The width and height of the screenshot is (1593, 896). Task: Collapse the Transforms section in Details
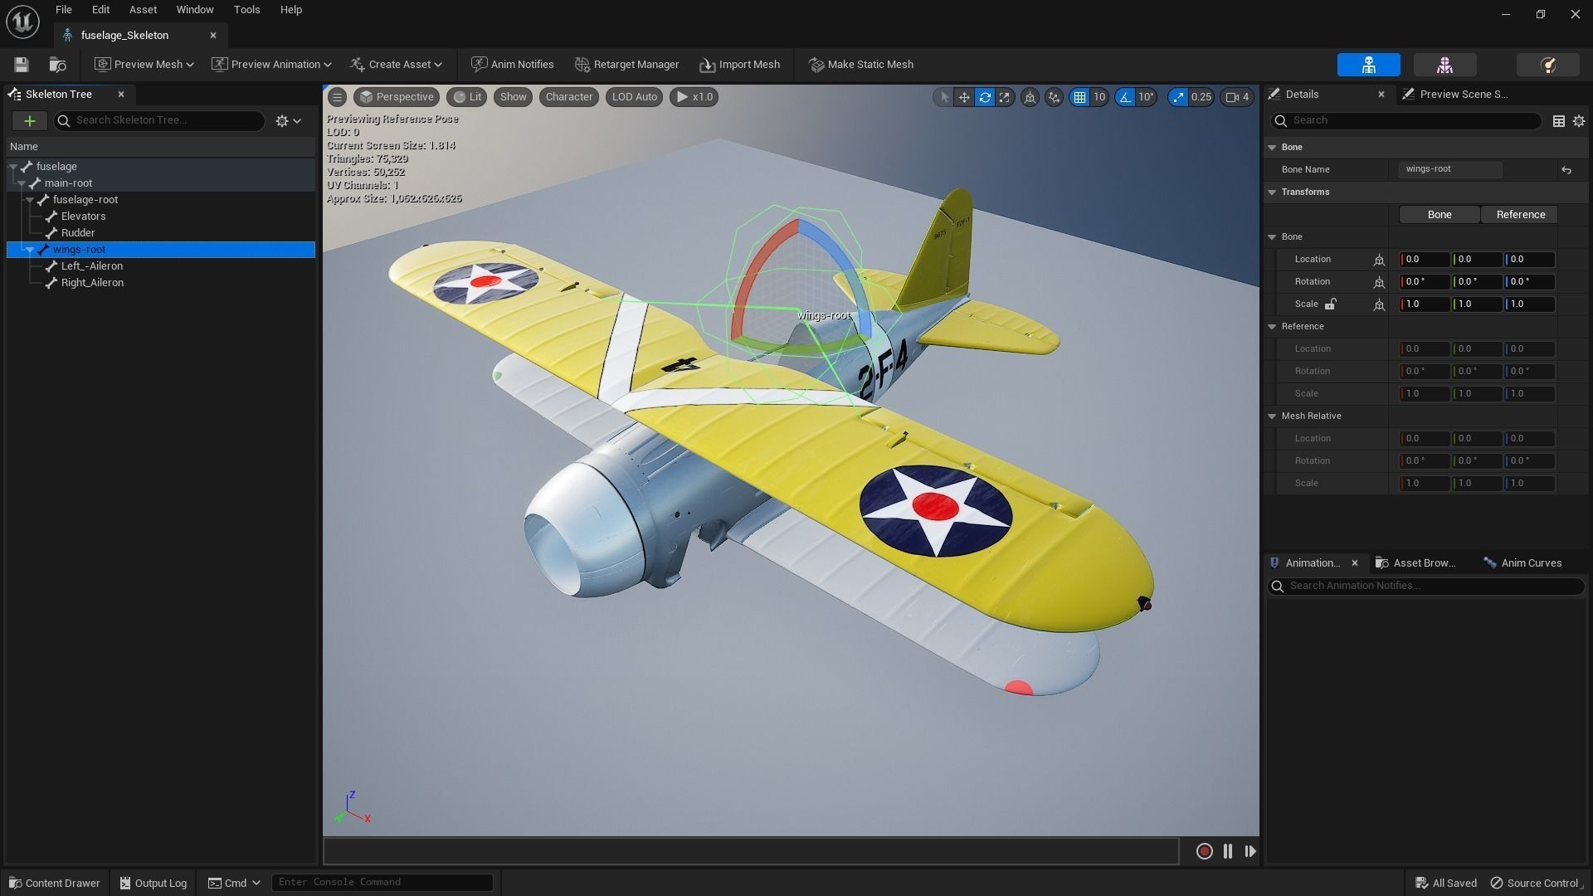(x=1272, y=192)
